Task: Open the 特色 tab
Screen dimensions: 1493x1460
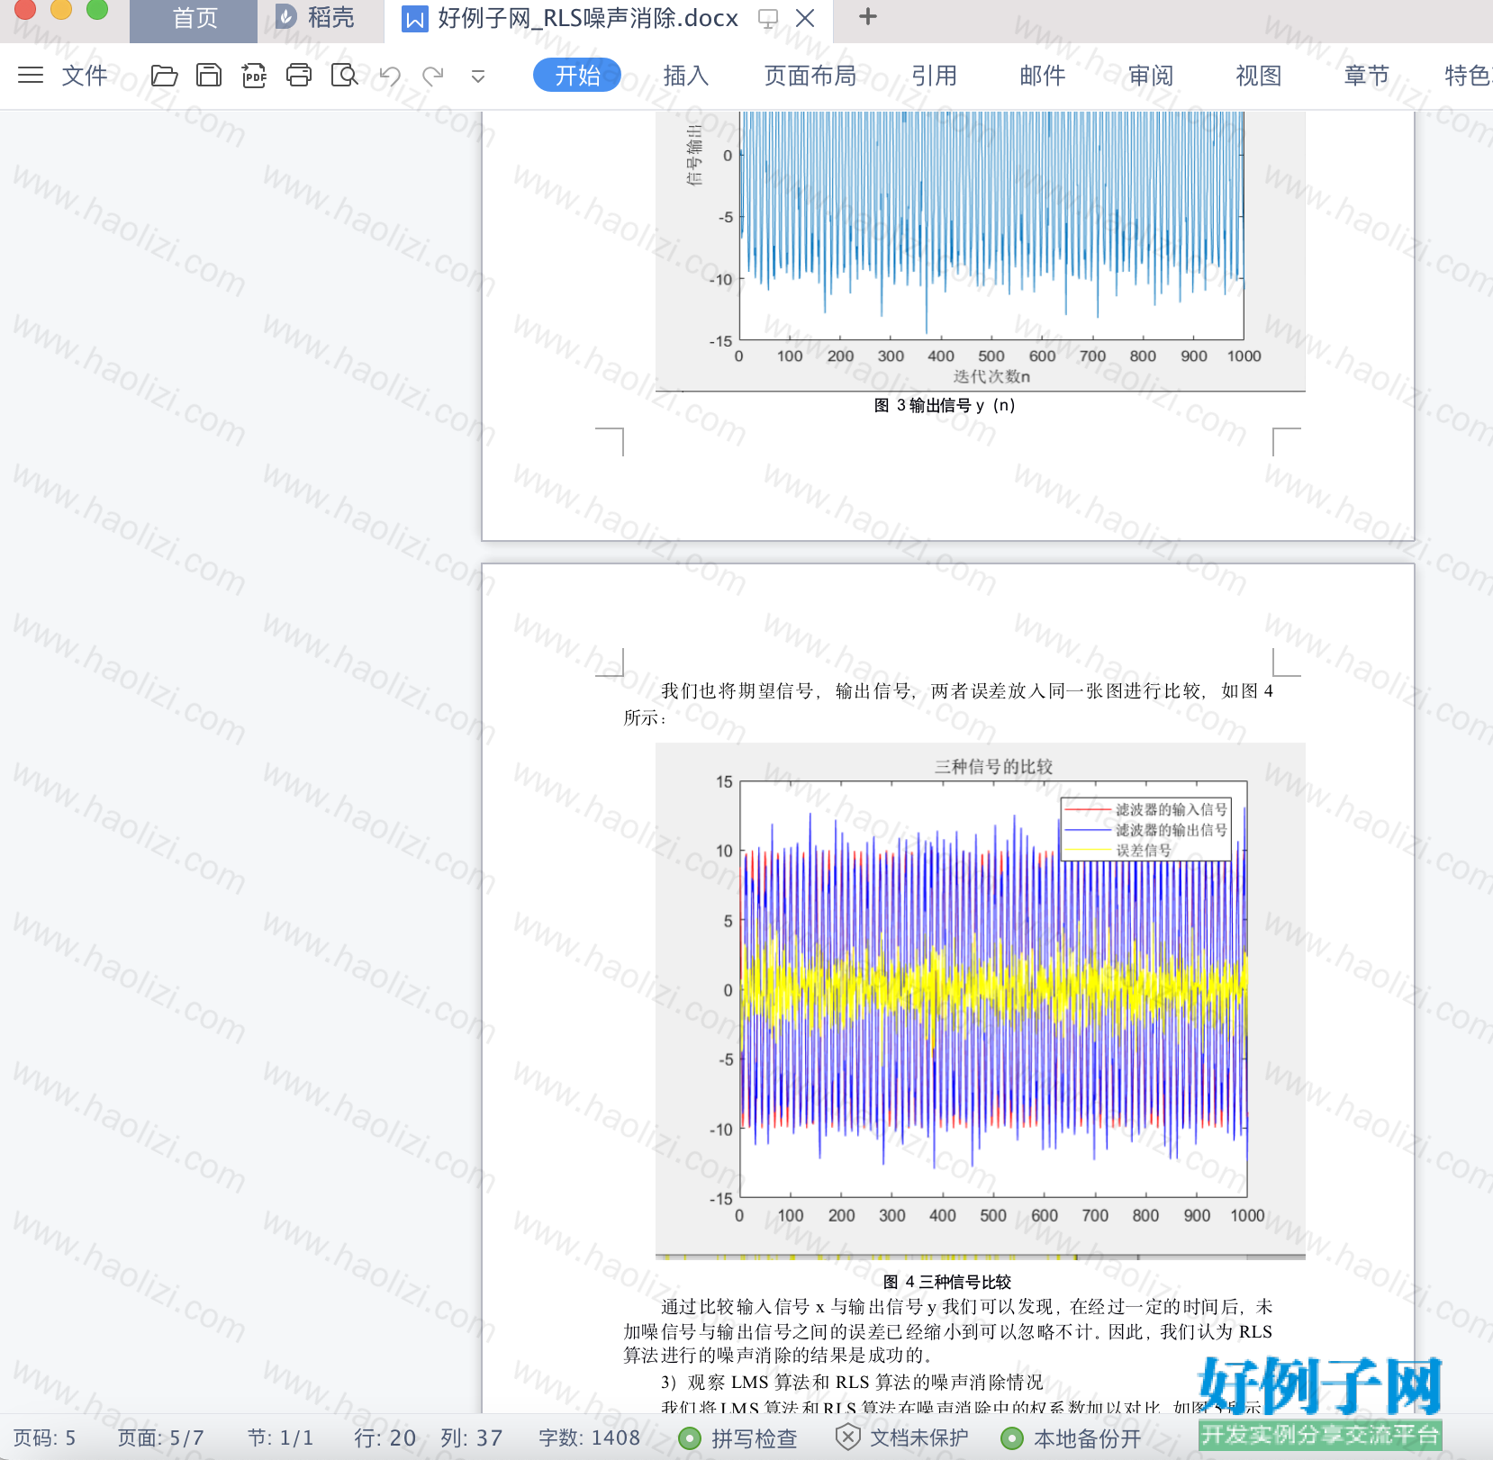Action: click(x=1468, y=75)
